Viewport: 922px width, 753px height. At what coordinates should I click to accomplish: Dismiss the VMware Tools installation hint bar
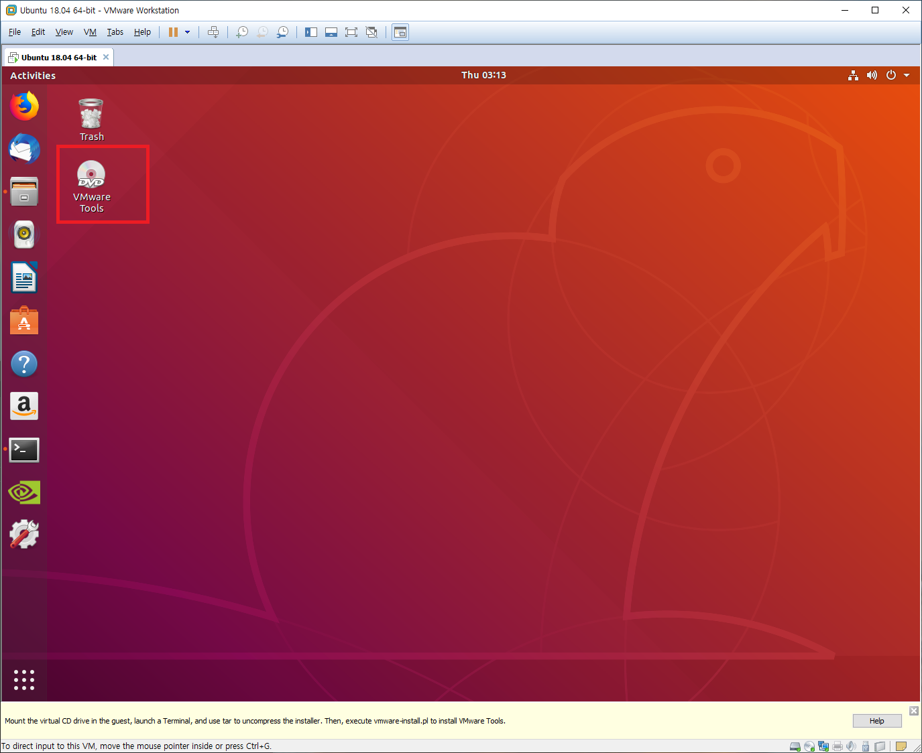[x=914, y=711]
